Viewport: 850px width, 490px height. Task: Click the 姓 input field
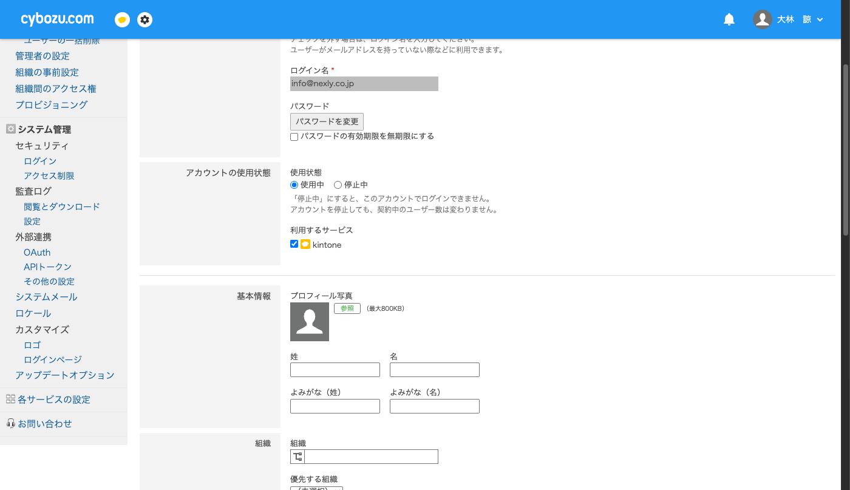pos(335,370)
